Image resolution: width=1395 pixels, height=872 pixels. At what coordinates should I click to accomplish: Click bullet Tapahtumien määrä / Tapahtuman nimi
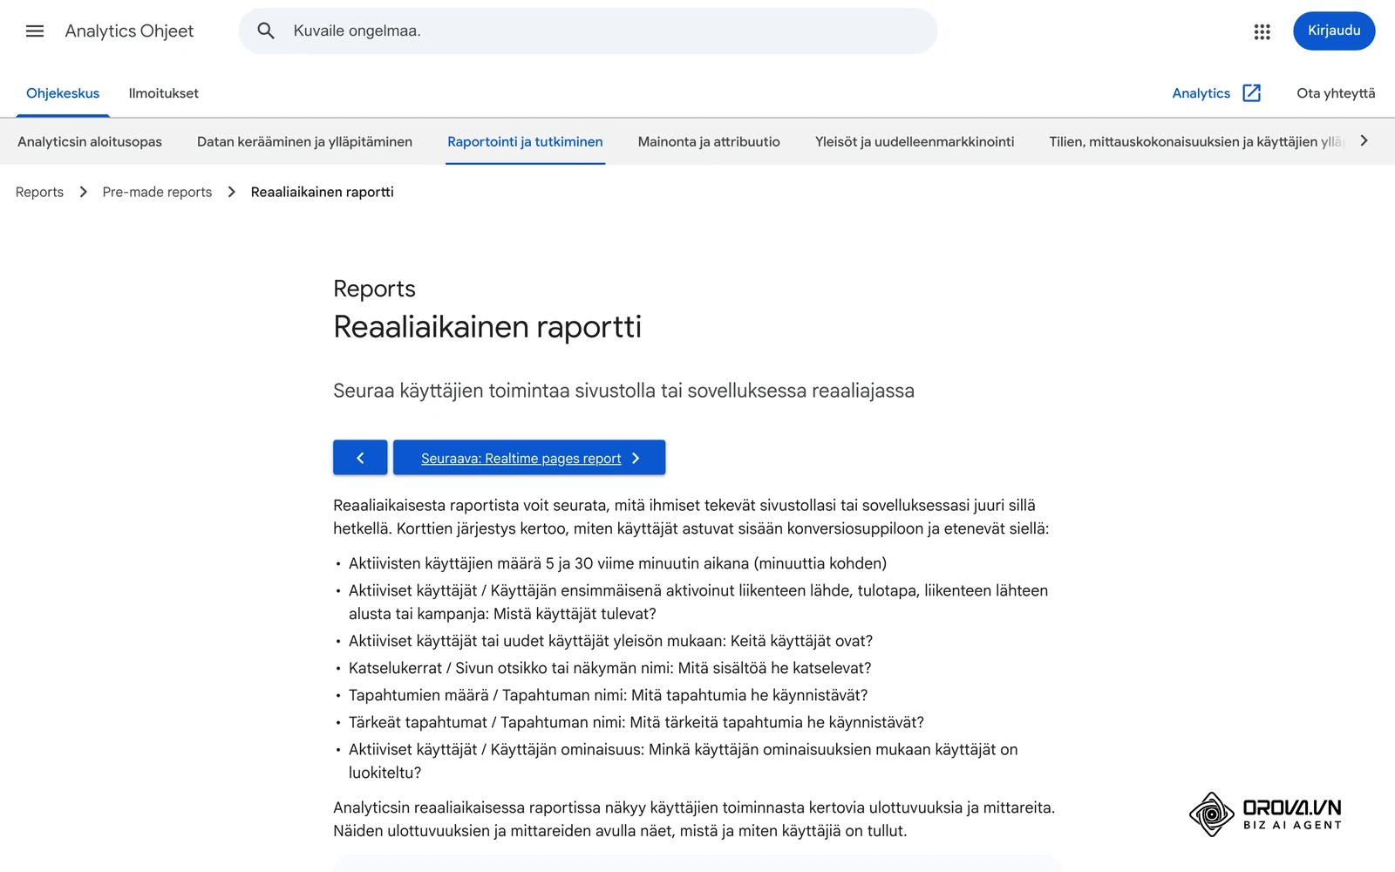pos(608,695)
